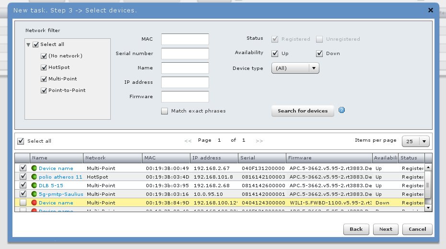The width and height of the screenshot is (446, 249).
Task: Focus the Serial number input field
Action: click(185, 53)
